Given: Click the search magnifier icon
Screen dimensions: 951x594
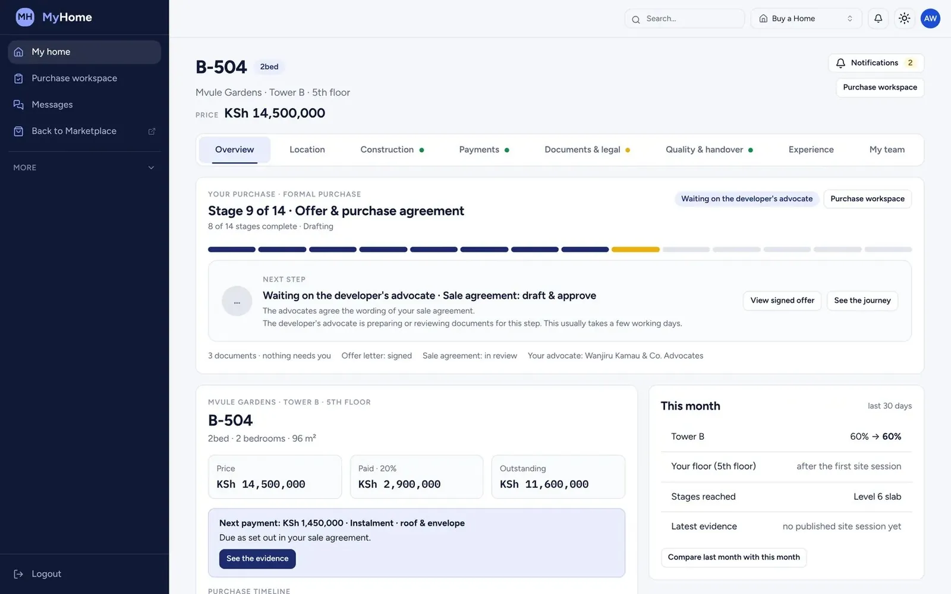Looking at the screenshot, I should (x=636, y=19).
